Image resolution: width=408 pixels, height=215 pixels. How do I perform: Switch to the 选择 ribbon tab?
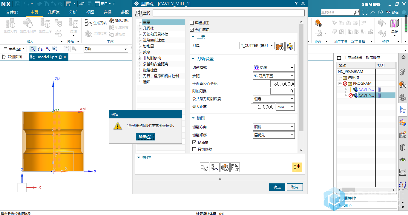pos(108,12)
